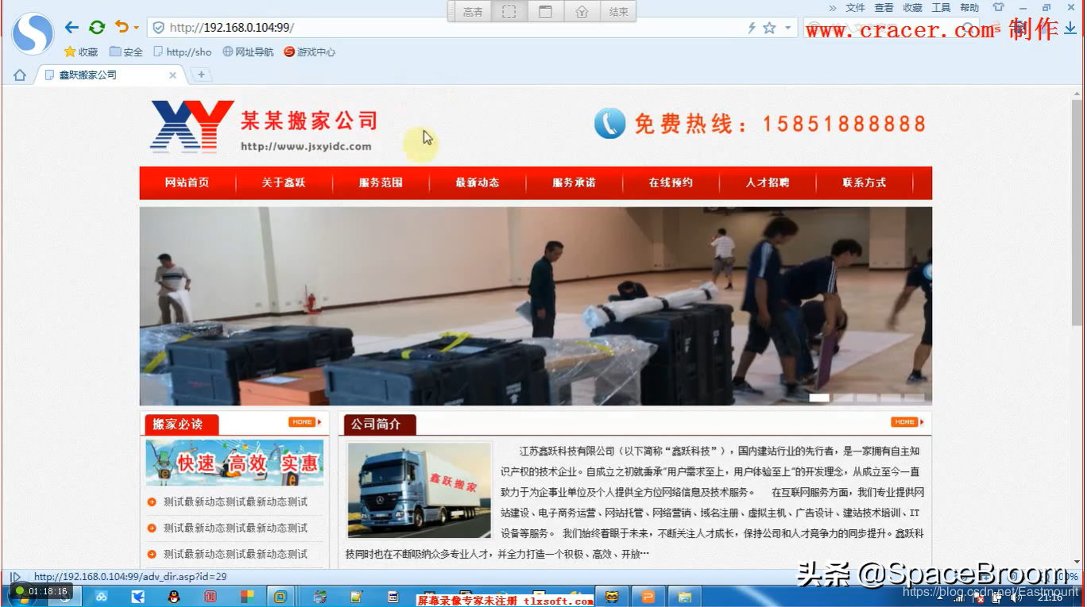Click the shield security icon in address bar

(x=158, y=28)
